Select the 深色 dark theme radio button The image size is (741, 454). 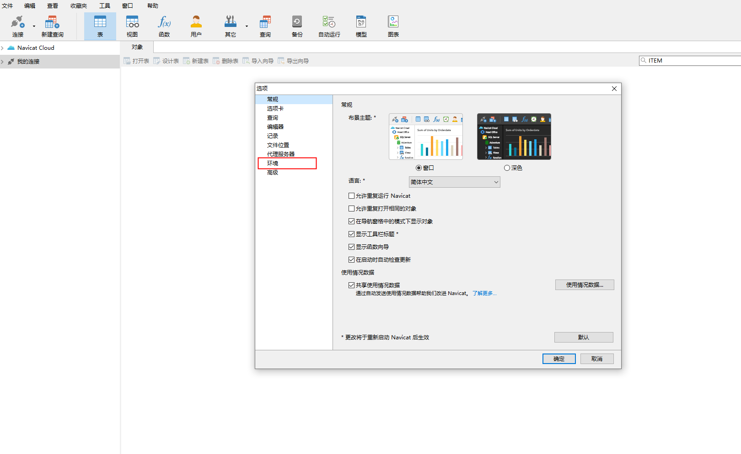click(507, 168)
